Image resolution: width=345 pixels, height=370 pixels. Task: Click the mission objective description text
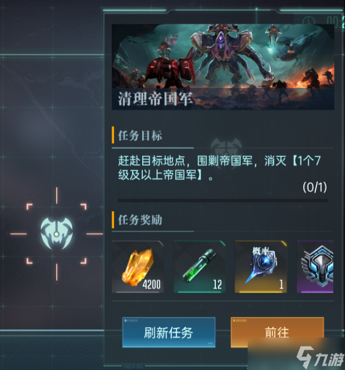coord(219,168)
